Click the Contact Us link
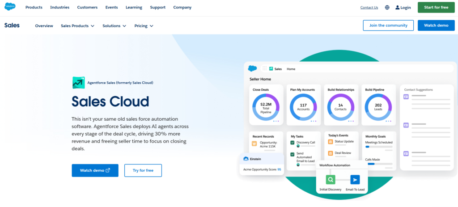 click(x=369, y=8)
